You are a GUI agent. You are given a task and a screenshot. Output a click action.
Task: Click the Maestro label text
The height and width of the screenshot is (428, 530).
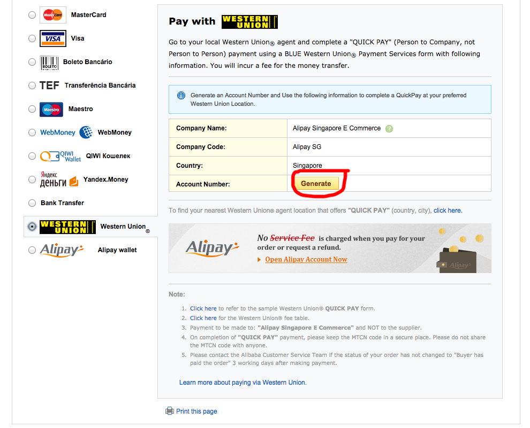point(80,109)
